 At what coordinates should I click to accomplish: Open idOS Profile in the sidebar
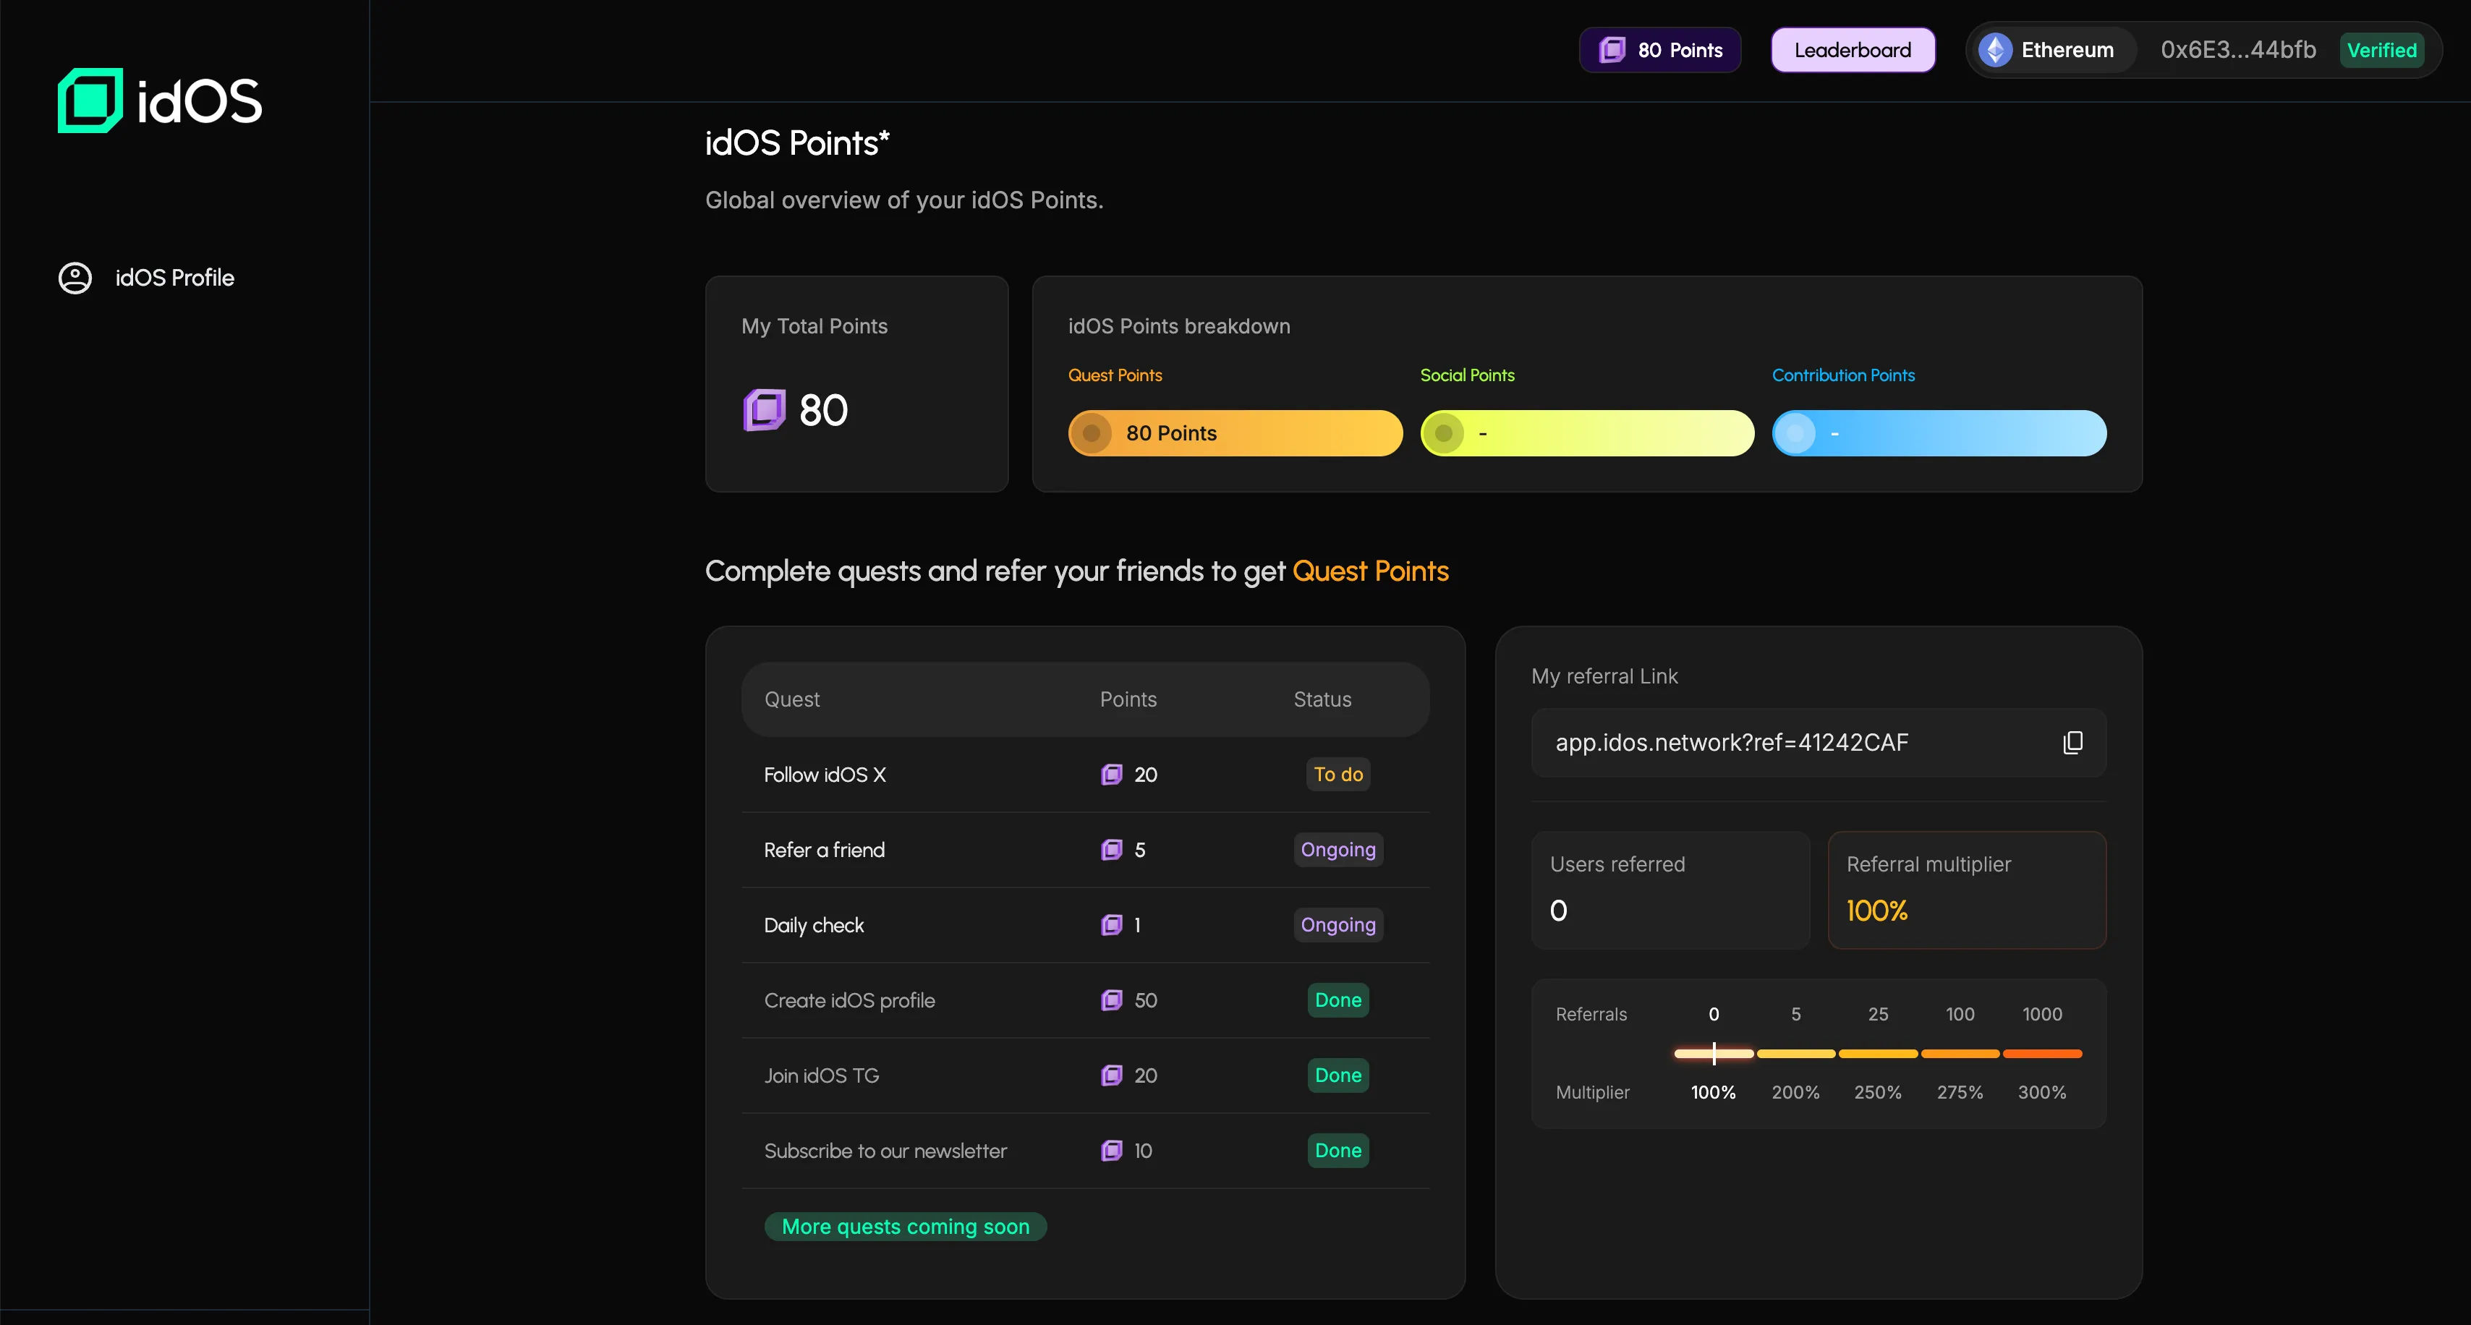(x=174, y=278)
